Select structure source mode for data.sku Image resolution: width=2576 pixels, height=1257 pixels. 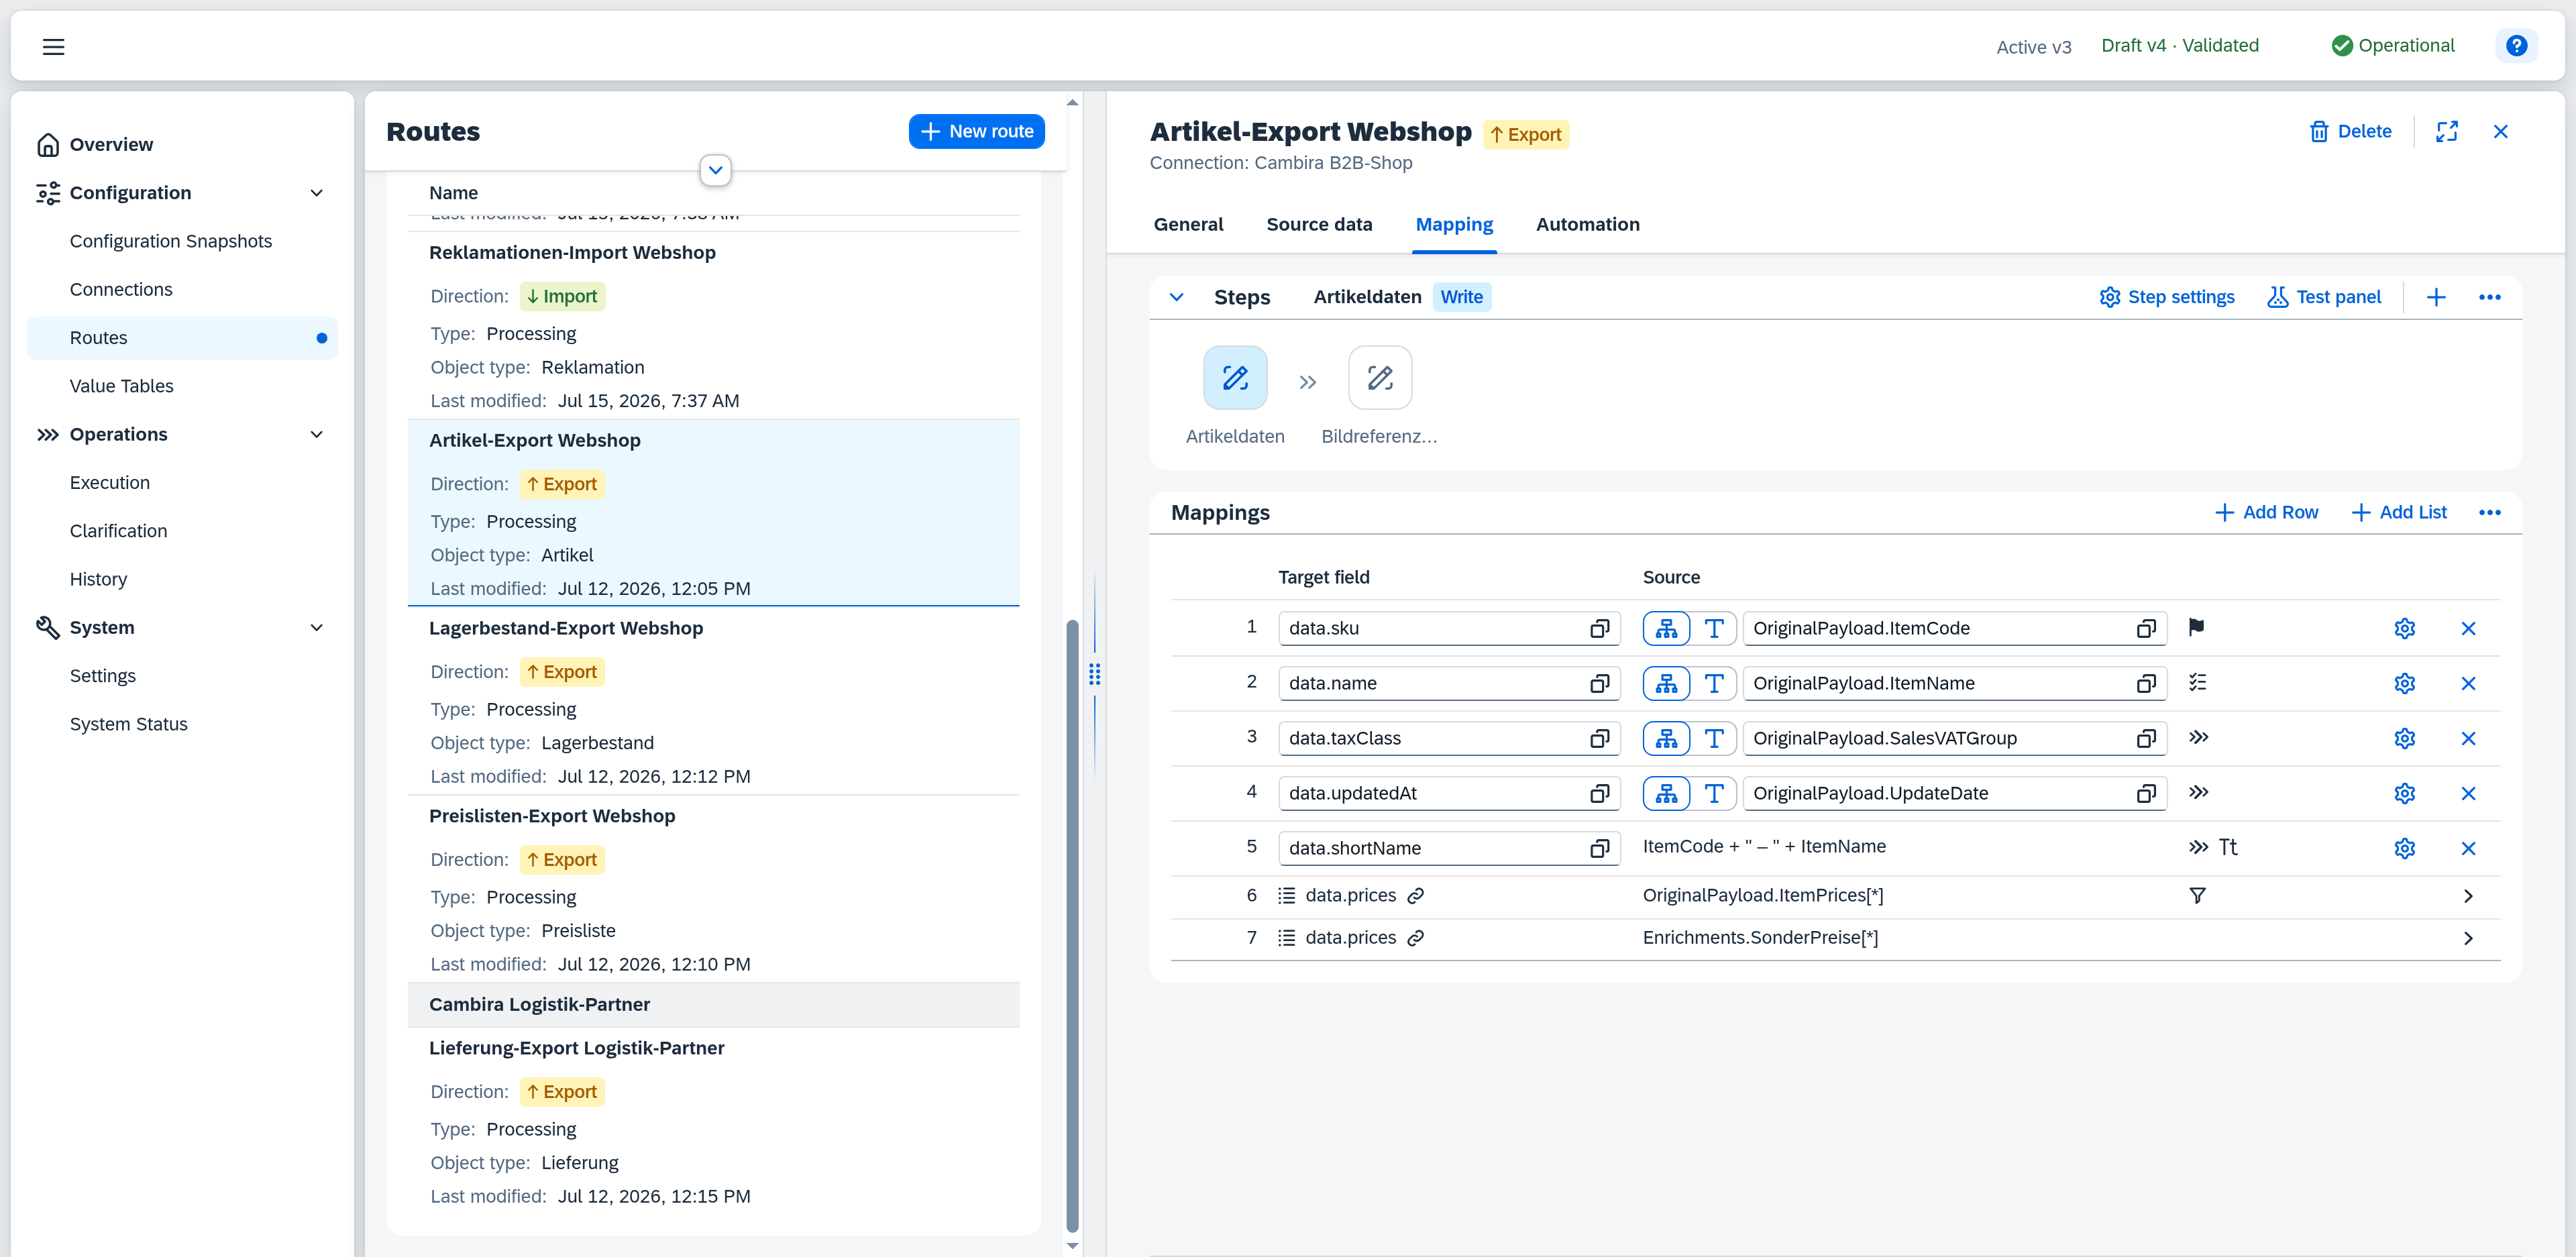pyautogui.click(x=1666, y=628)
